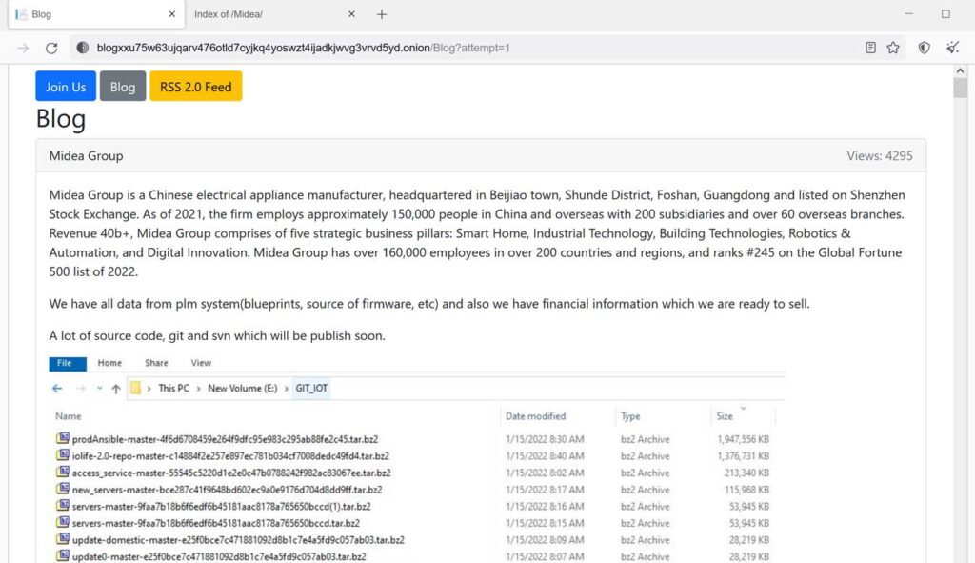Select the new_servers-master archive file
Viewport: 975px width, 563px height.
227,490
